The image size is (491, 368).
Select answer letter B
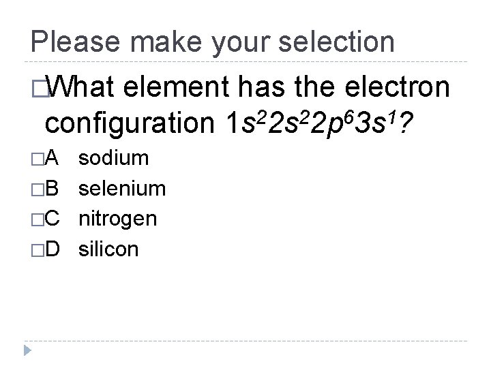point(53,189)
